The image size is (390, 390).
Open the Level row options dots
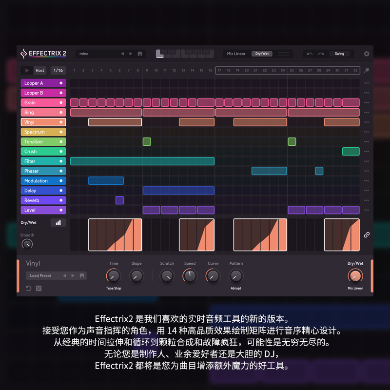point(367,210)
